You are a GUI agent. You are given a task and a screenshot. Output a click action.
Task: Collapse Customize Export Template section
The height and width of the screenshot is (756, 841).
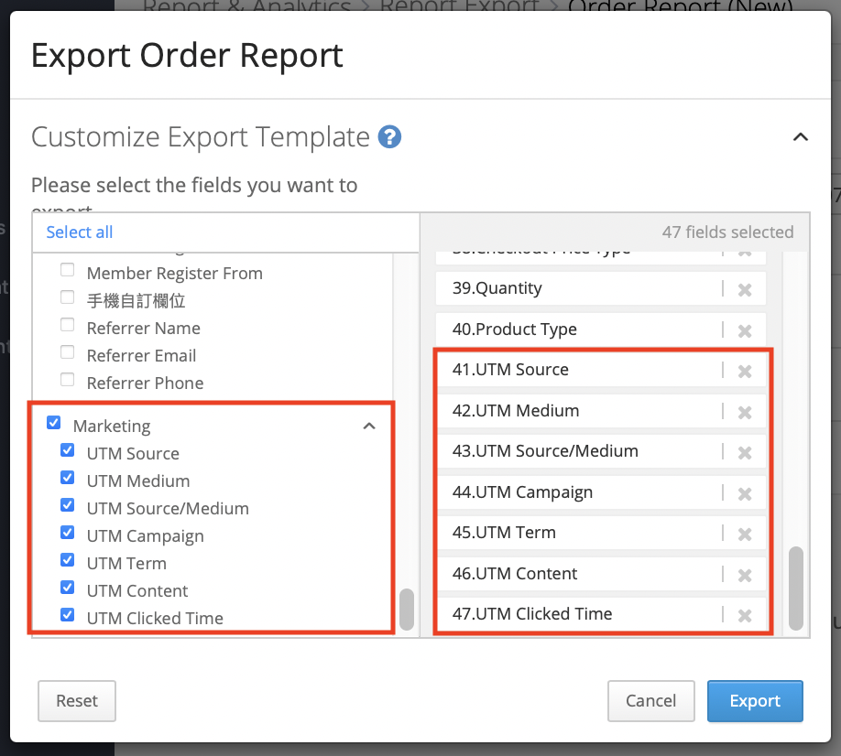(x=800, y=137)
